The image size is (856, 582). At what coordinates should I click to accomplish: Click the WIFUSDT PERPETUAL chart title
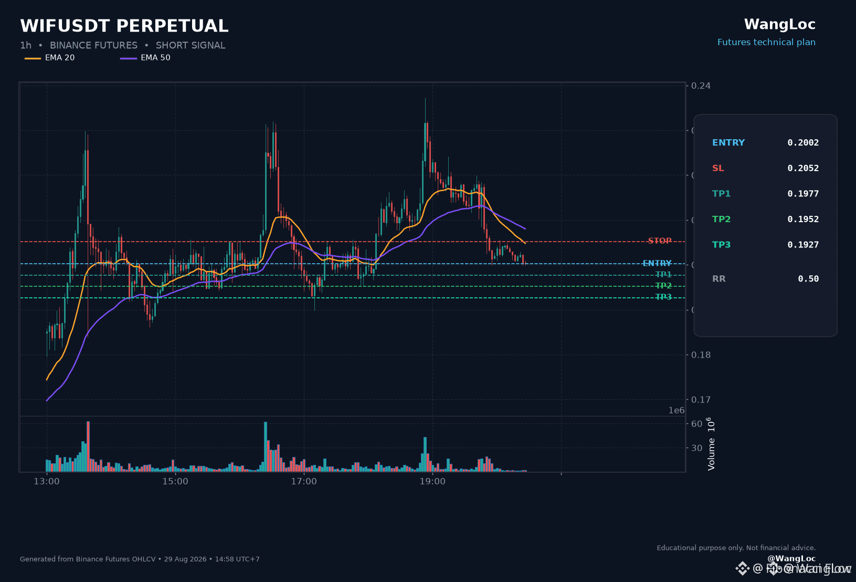coord(124,26)
